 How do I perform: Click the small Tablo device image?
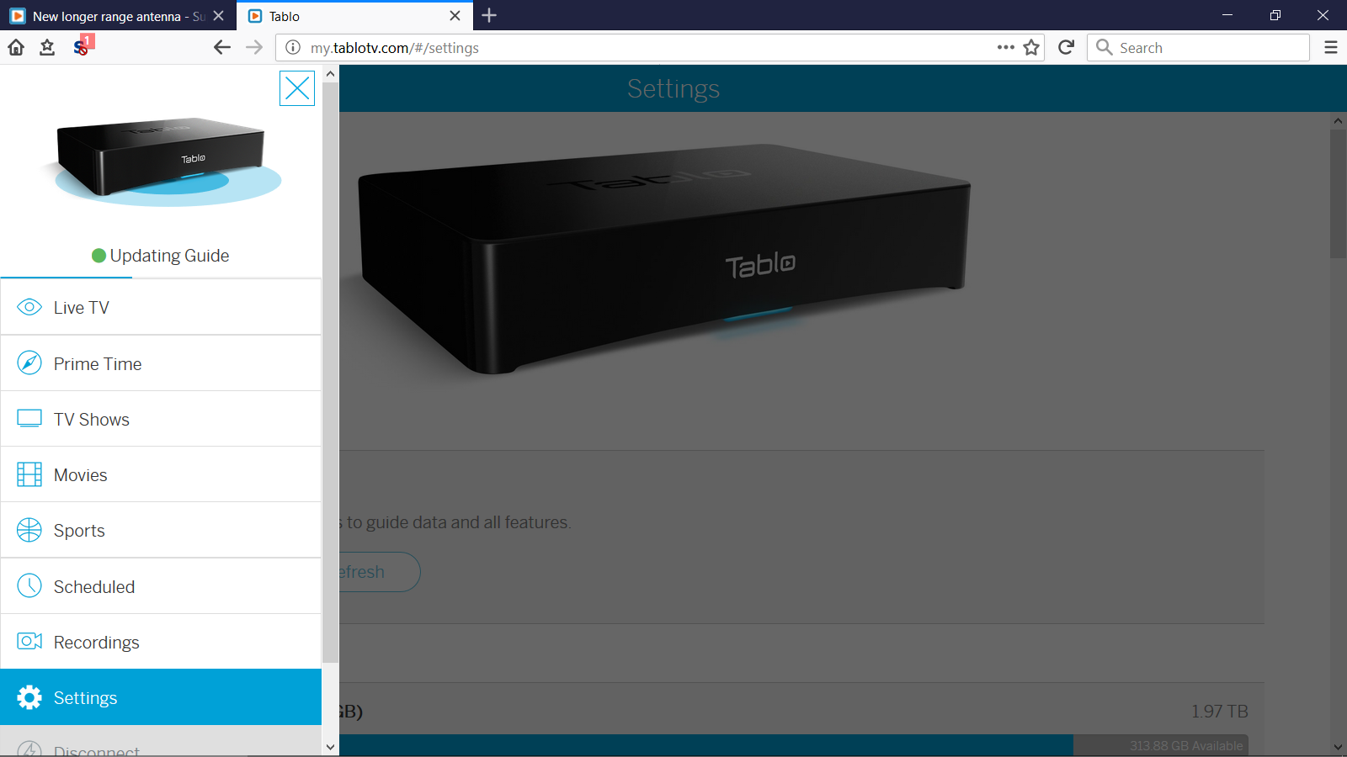[x=162, y=160]
